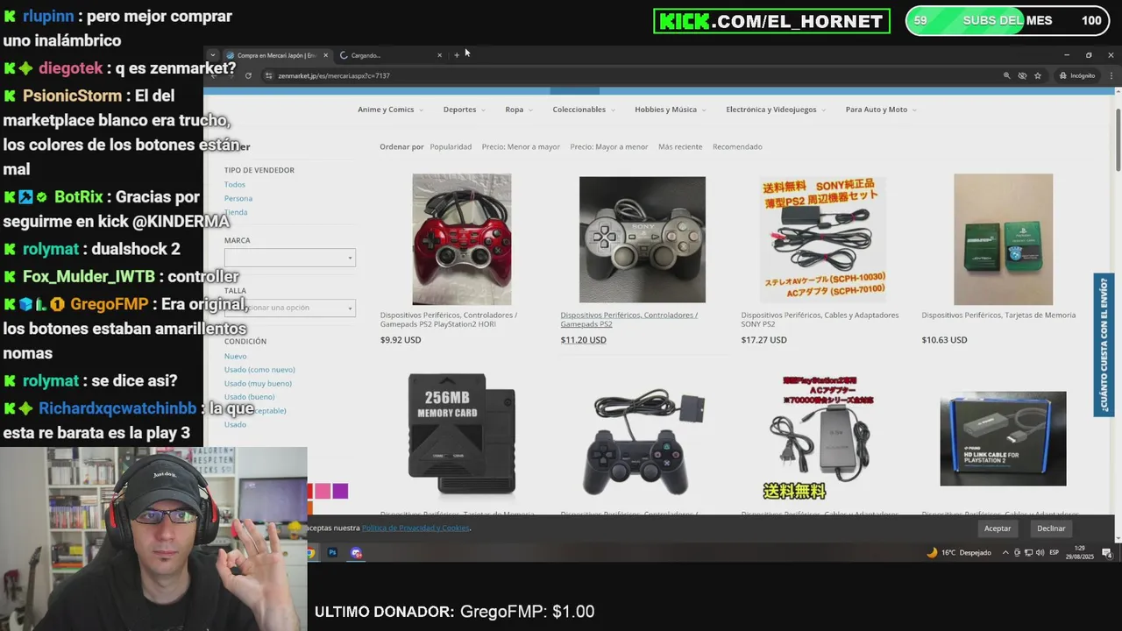Click the page vertical scrollbar
This screenshot has width=1122, height=631.
tap(1118, 140)
